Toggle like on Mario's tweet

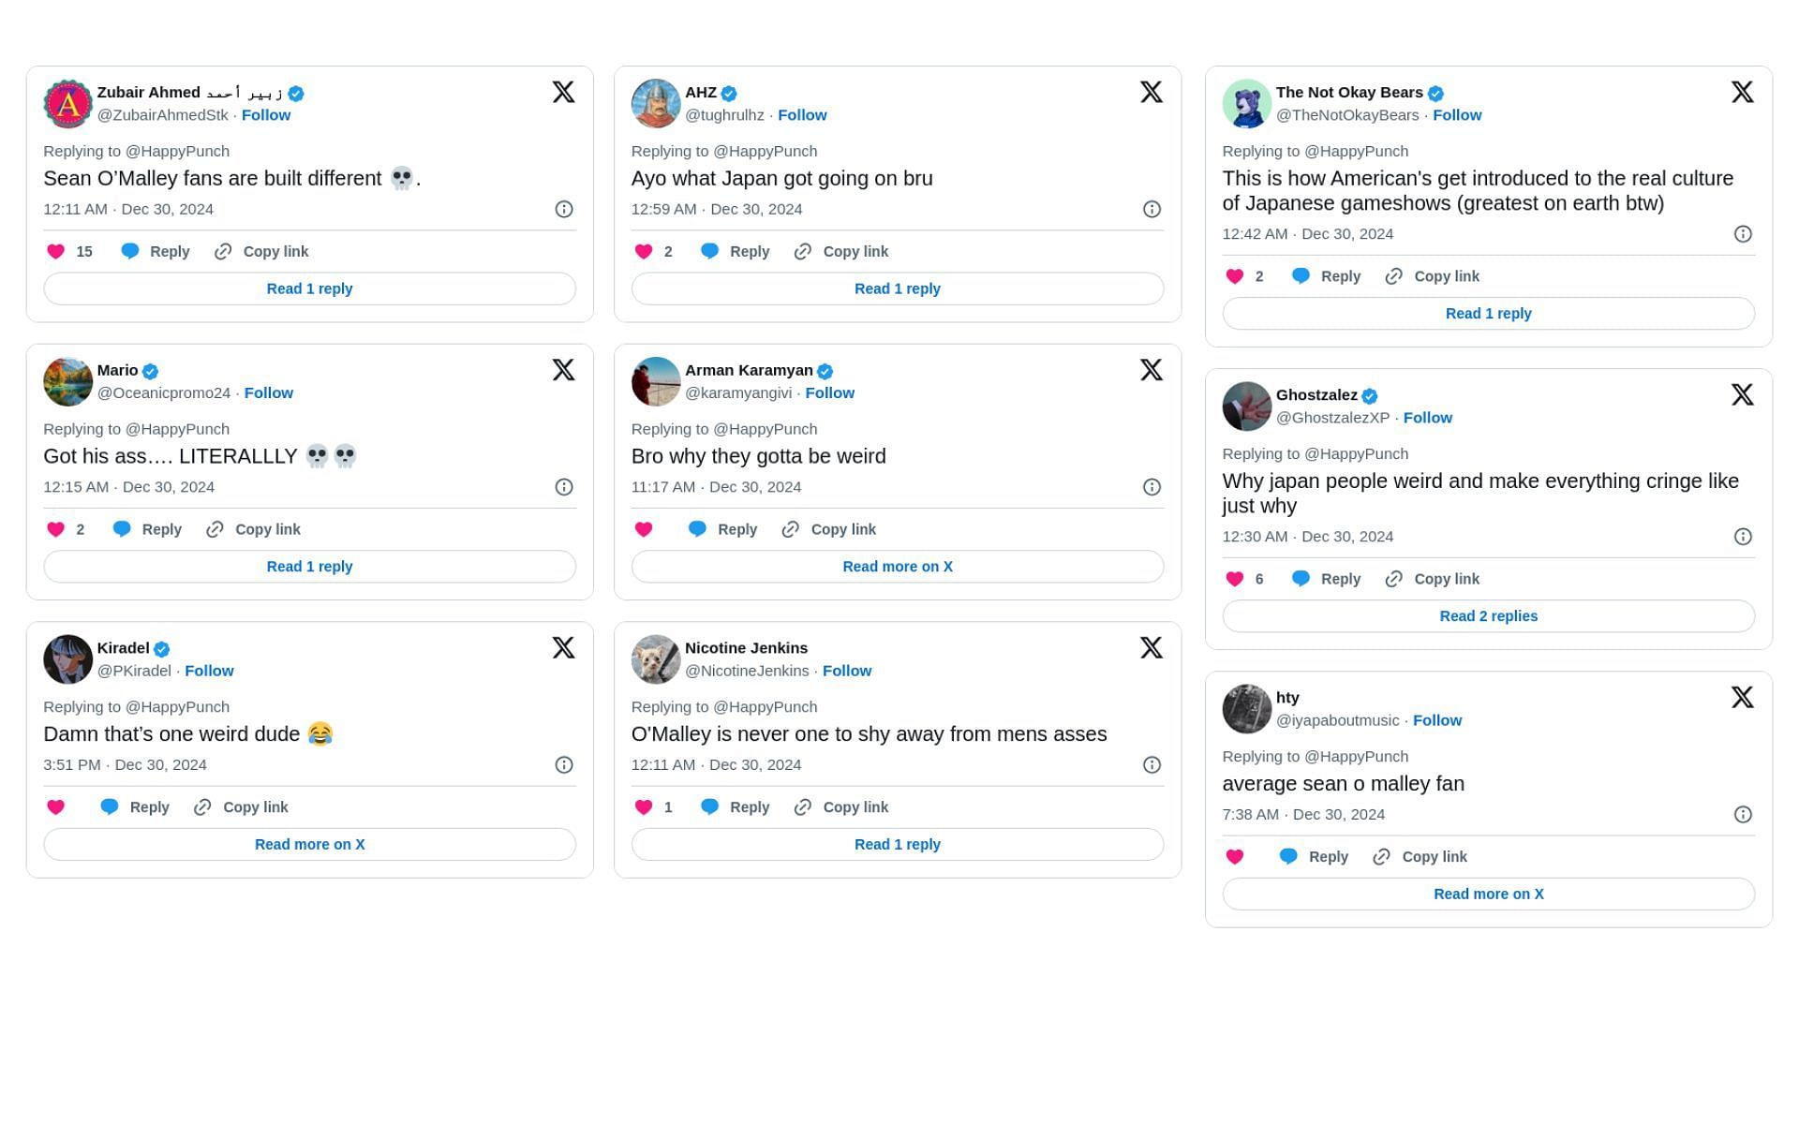[55, 528]
